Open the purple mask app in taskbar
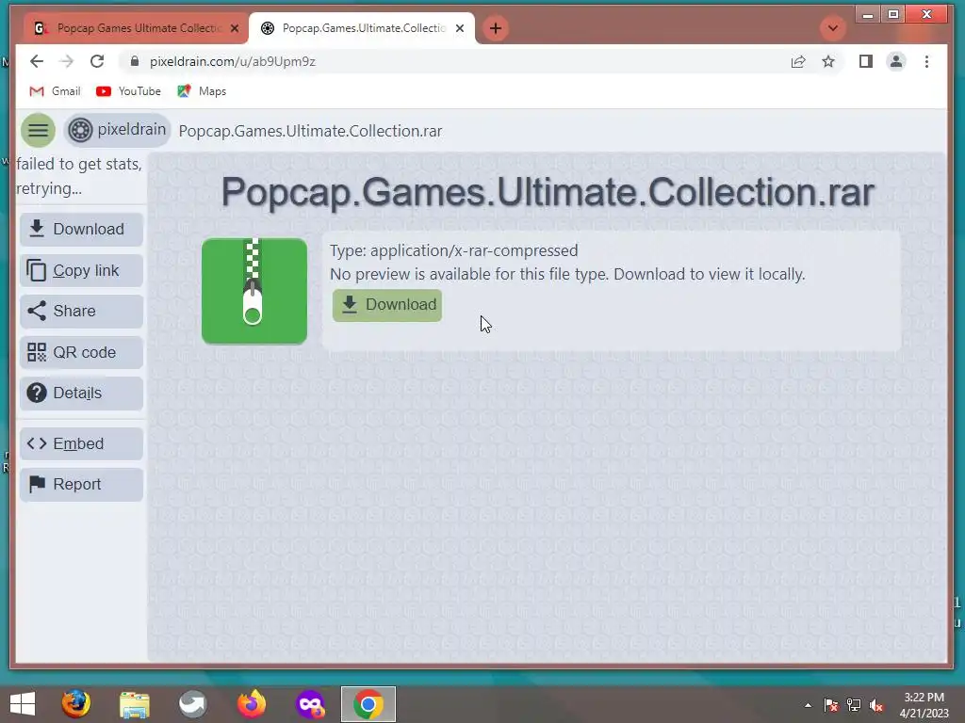 point(309,704)
